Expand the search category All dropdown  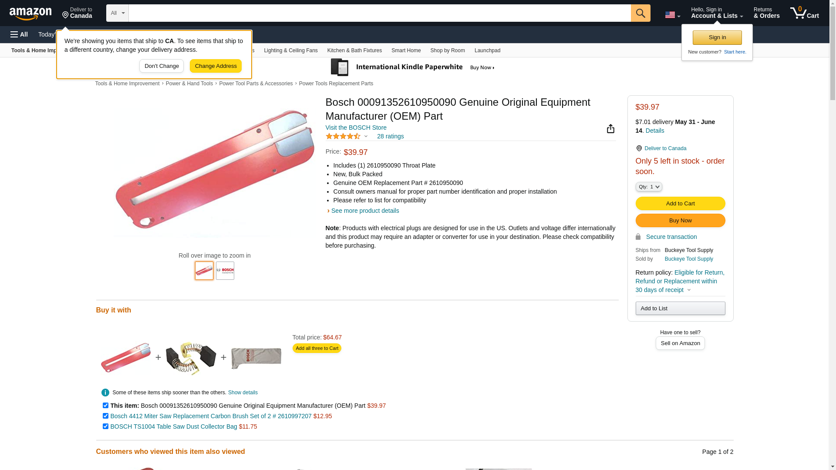[117, 13]
